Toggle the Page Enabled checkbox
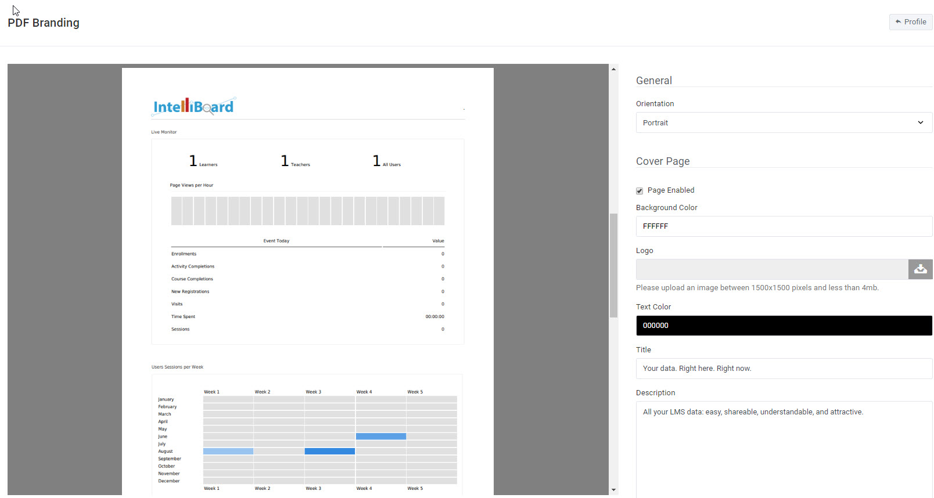934x498 pixels. pyautogui.click(x=640, y=191)
